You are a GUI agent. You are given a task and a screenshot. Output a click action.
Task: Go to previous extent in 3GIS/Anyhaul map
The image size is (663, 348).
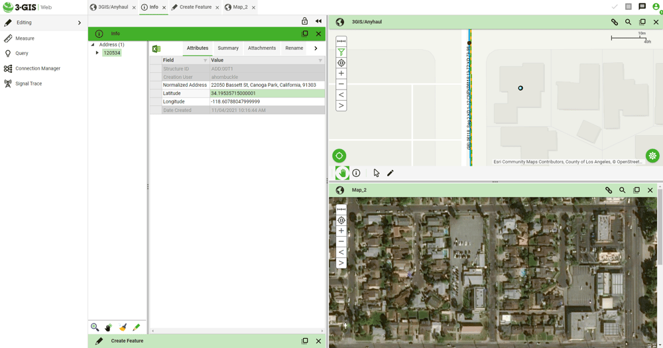(341, 95)
